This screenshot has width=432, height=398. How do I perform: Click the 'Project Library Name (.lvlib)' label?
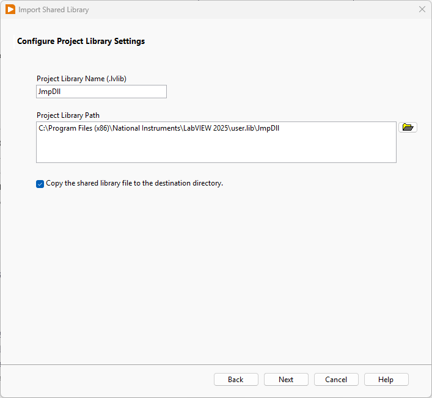click(81, 79)
